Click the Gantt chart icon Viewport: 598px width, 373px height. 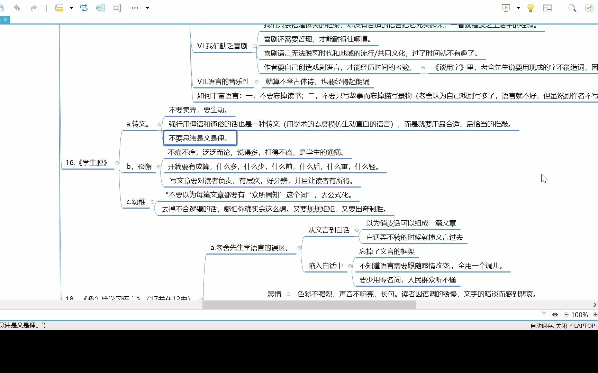pyautogui.click(x=547, y=8)
